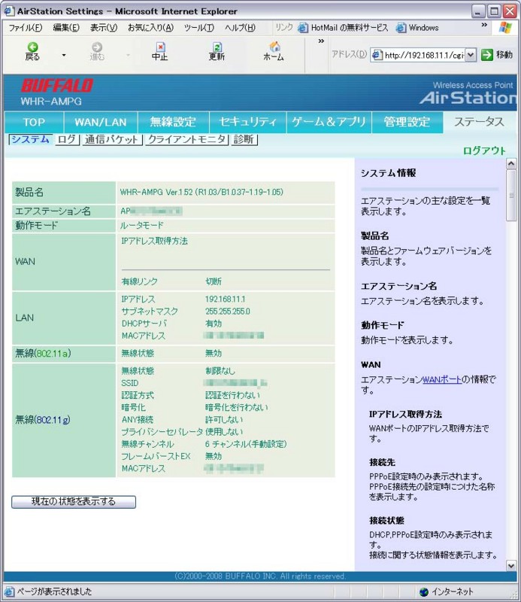This screenshot has width=521, height=602.
Task: Switch to the WAN/LAN tab
Action: [101, 122]
